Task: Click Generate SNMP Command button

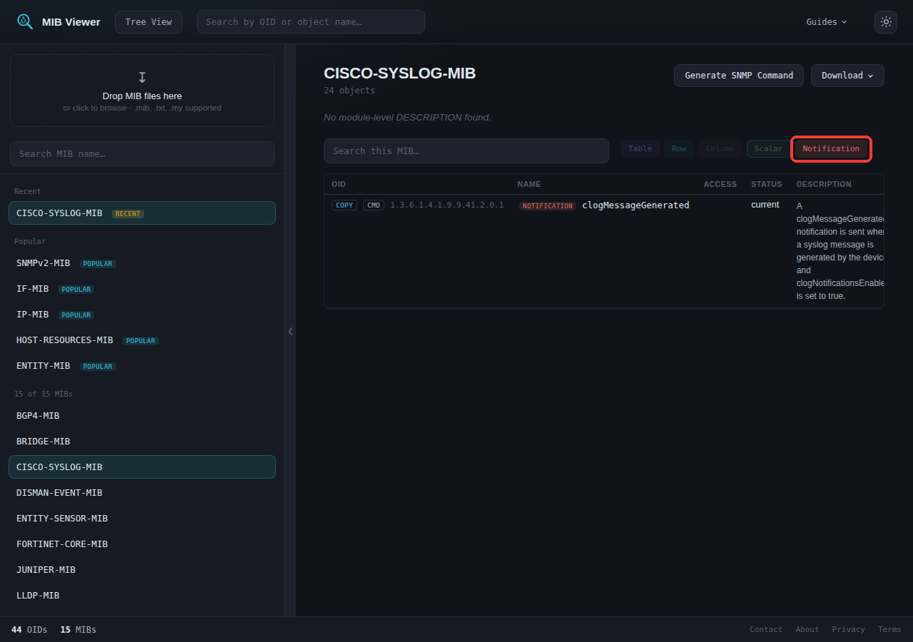Action: pyautogui.click(x=739, y=76)
